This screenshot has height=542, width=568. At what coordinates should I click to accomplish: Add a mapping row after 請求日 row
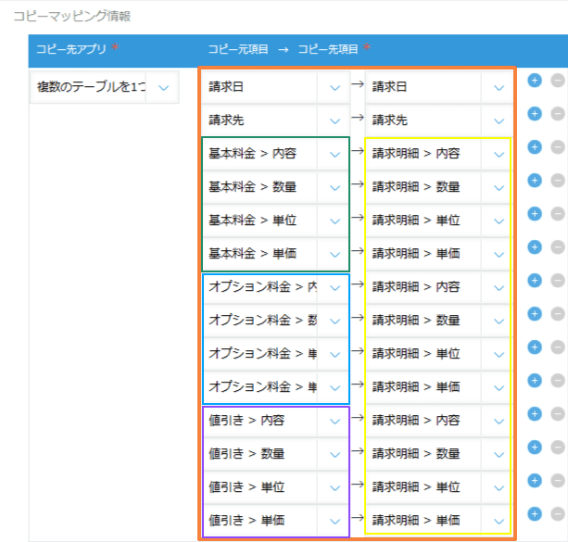(x=535, y=81)
